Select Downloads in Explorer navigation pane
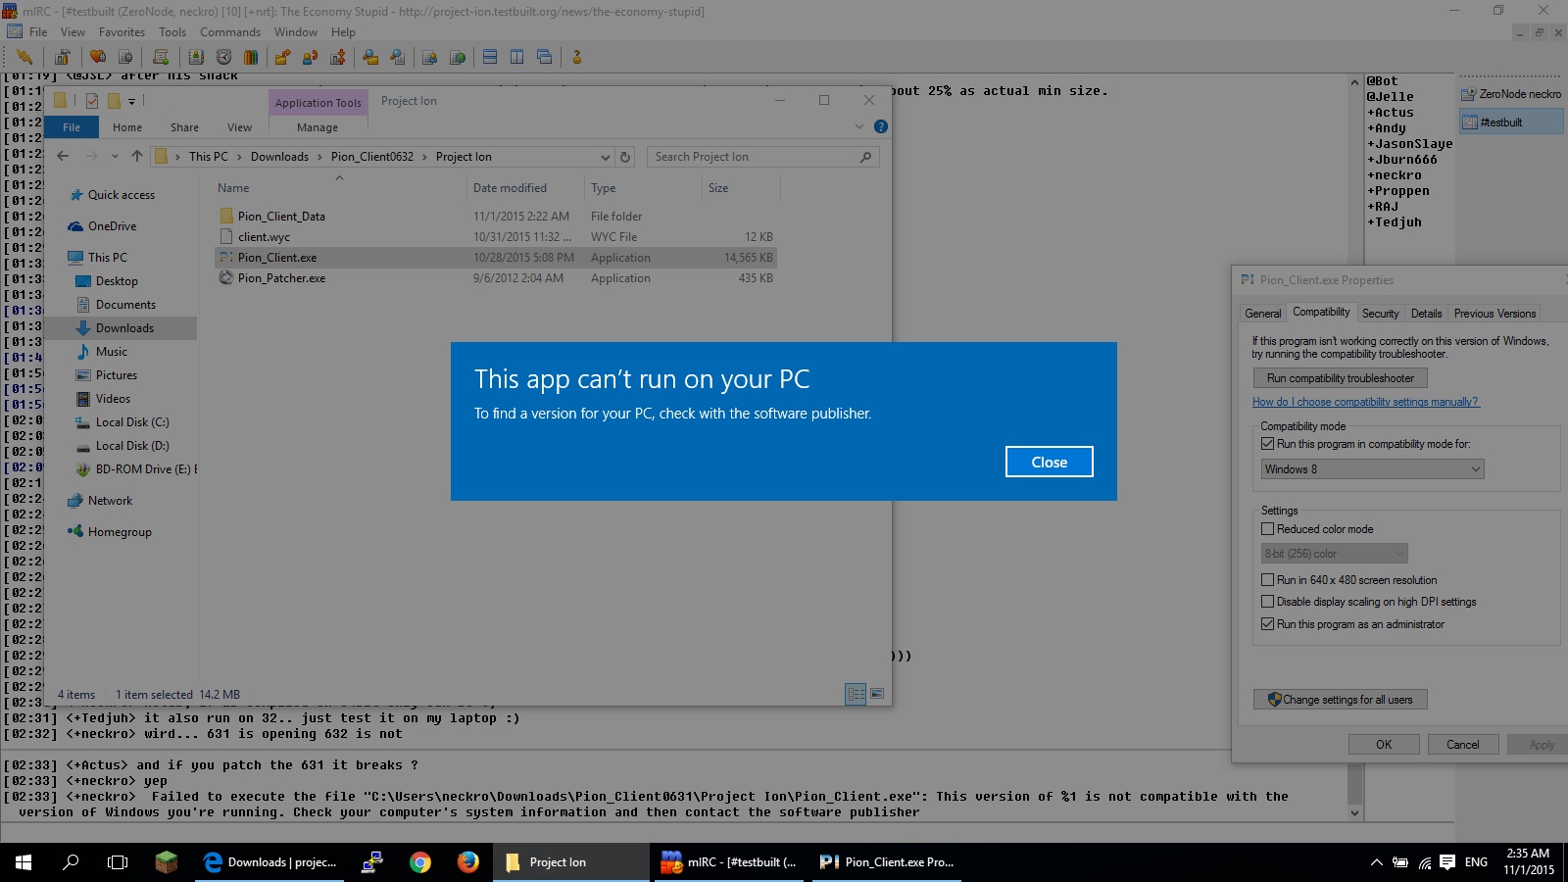This screenshot has height=882, width=1568. pos(124,328)
